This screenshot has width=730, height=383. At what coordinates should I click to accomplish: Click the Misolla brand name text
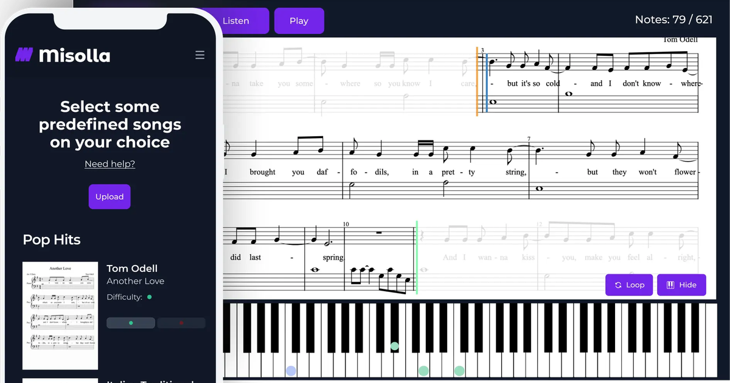tap(75, 55)
